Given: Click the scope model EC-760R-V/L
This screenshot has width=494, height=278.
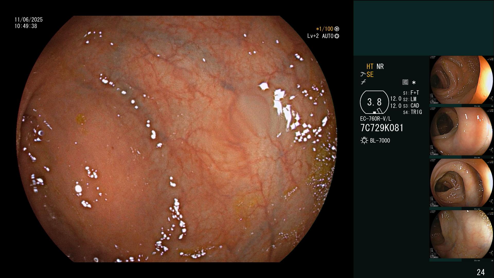Looking at the screenshot, I should 376,119.
